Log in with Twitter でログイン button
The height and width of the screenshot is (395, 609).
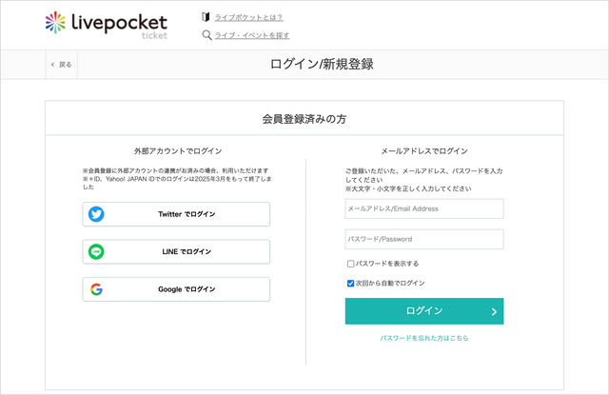coord(176,214)
